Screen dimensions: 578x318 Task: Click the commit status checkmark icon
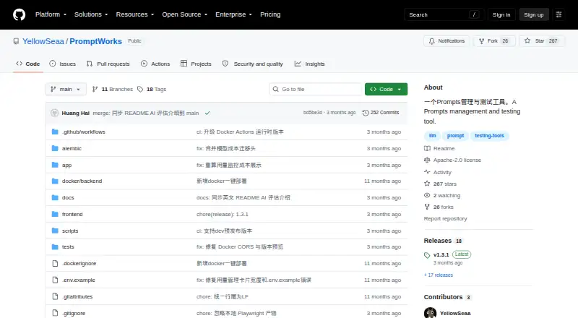click(207, 113)
